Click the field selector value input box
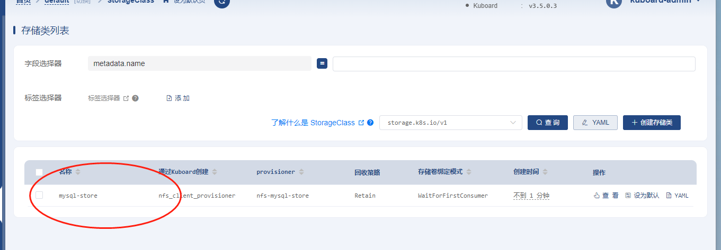The height and width of the screenshot is (250, 721). pyautogui.click(x=513, y=64)
